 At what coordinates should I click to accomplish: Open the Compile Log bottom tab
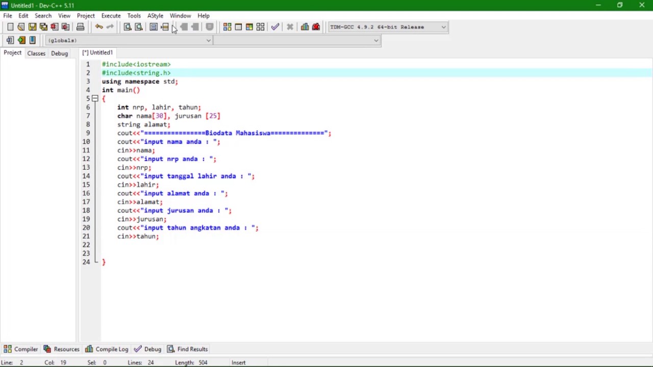pos(107,349)
